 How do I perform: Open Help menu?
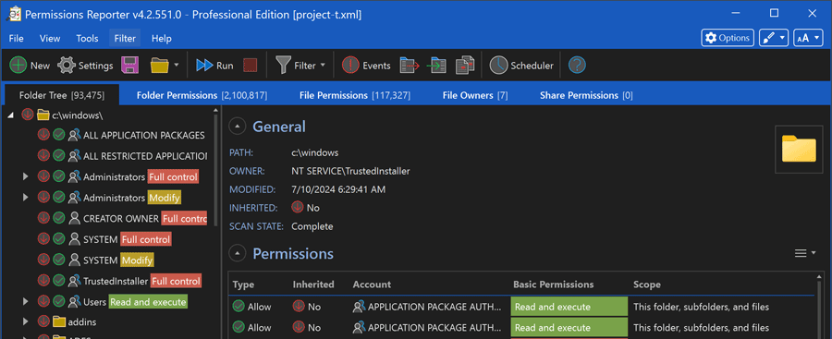[161, 38]
